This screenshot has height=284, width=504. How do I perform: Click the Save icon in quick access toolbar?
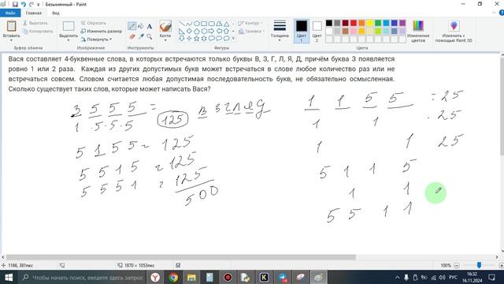[15, 4]
